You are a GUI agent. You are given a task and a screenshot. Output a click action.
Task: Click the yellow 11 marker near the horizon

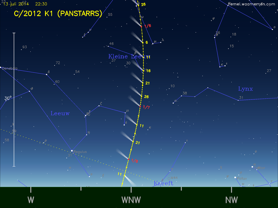pyautogui.click(x=120, y=174)
